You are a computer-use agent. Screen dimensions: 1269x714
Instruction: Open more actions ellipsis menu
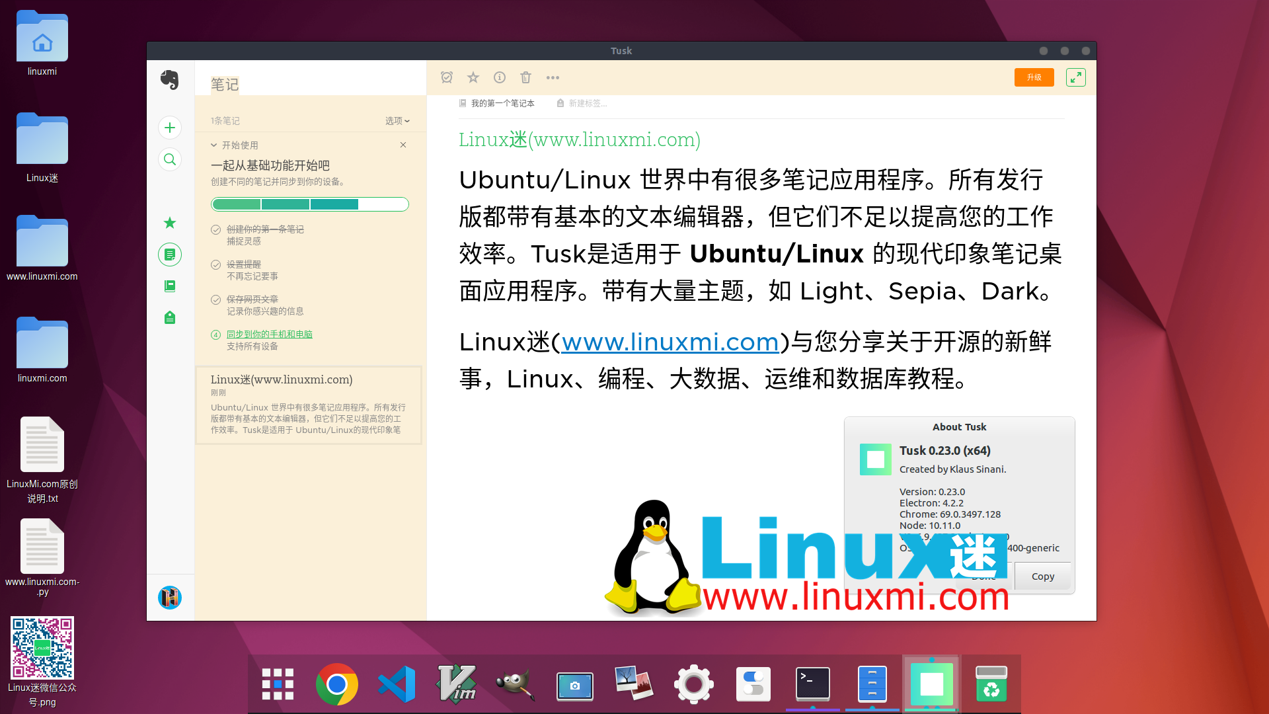click(x=553, y=77)
